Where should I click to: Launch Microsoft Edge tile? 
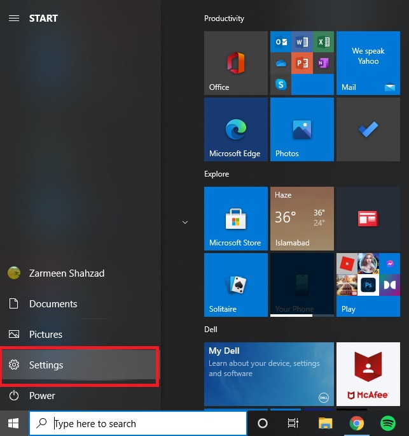tap(235, 129)
